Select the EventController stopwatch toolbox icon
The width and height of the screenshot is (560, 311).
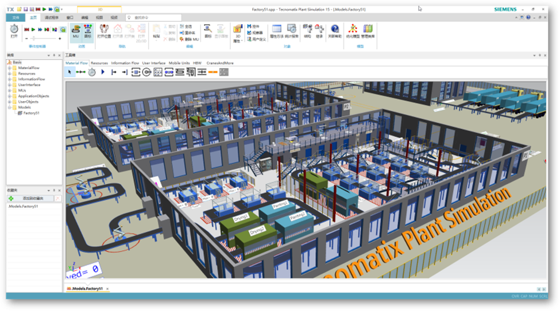click(x=92, y=72)
